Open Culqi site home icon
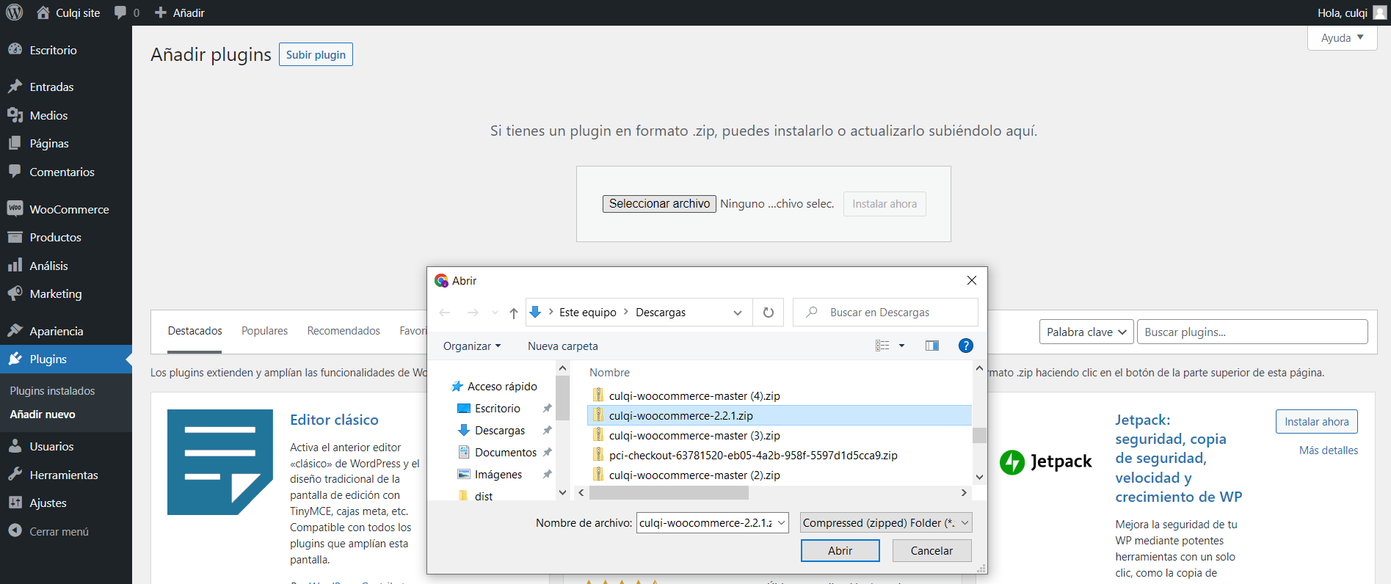This screenshot has width=1391, height=584. pos(43,12)
